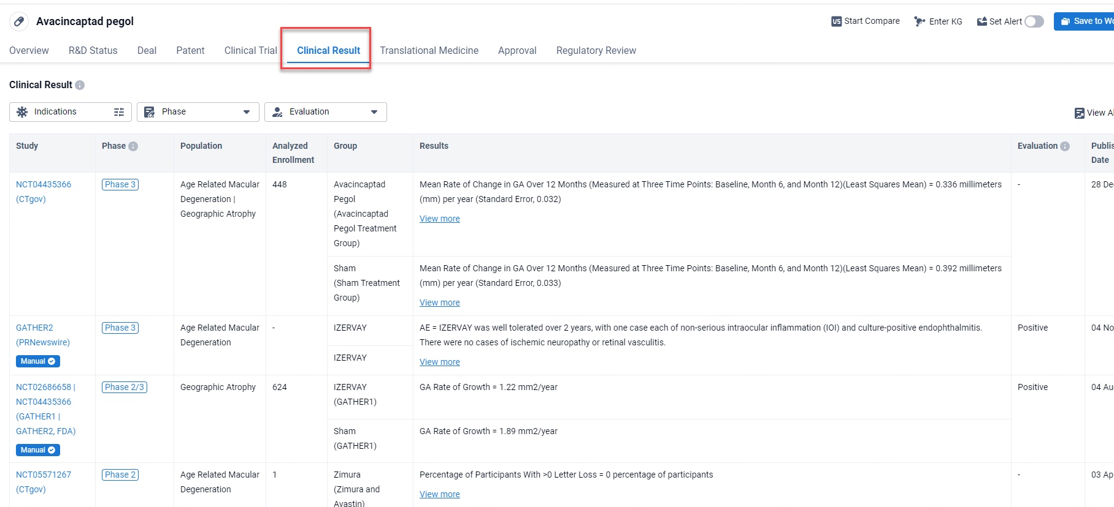Click the Phase 2/3 tag
This screenshot has width=1114, height=507.
tap(124, 387)
